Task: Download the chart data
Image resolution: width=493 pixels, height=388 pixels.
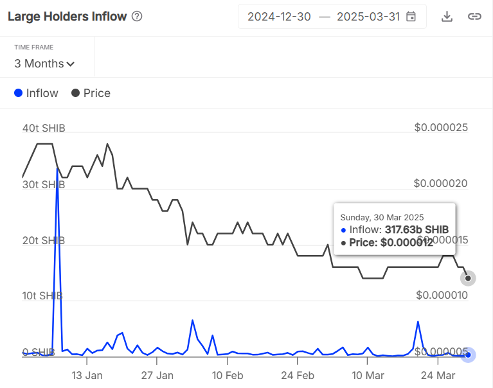Action: pos(447,16)
